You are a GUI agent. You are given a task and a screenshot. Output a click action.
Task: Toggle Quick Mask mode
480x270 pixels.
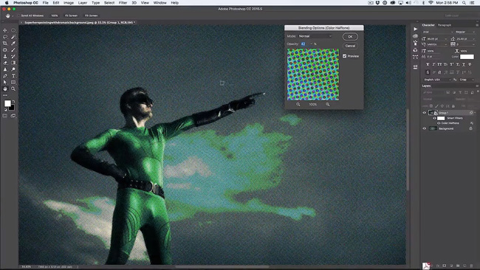tap(5, 116)
